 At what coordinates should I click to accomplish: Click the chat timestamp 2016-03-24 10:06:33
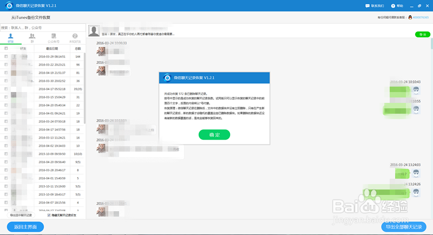(x=111, y=43)
